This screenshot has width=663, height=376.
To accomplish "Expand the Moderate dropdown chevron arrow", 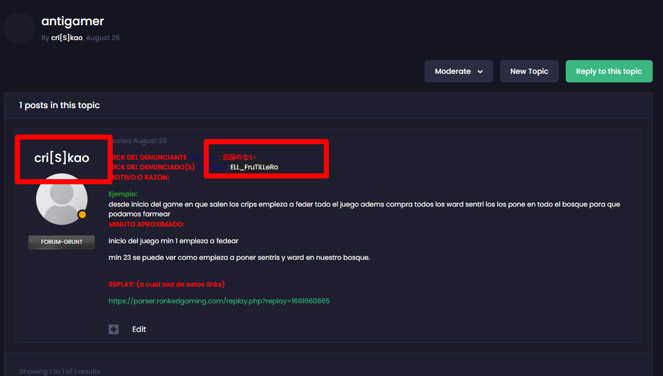I will tap(480, 72).
